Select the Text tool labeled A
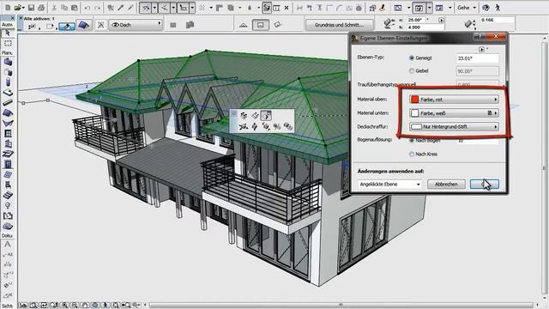This screenshot has width=549, height=309. click(x=8, y=244)
